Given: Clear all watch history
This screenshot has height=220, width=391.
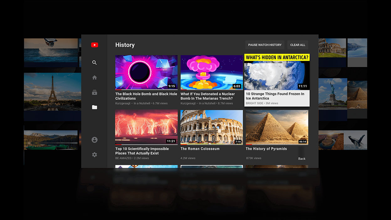Looking at the screenshot, I should coord(297,45).
